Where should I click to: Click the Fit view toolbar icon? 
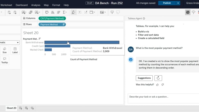[x=91, y=12]
